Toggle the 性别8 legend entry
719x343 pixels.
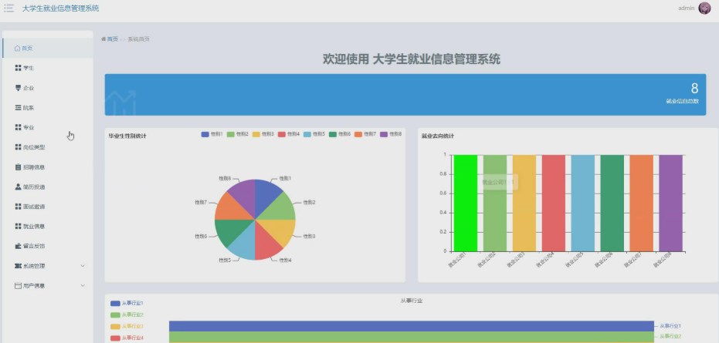coord(391,134)
